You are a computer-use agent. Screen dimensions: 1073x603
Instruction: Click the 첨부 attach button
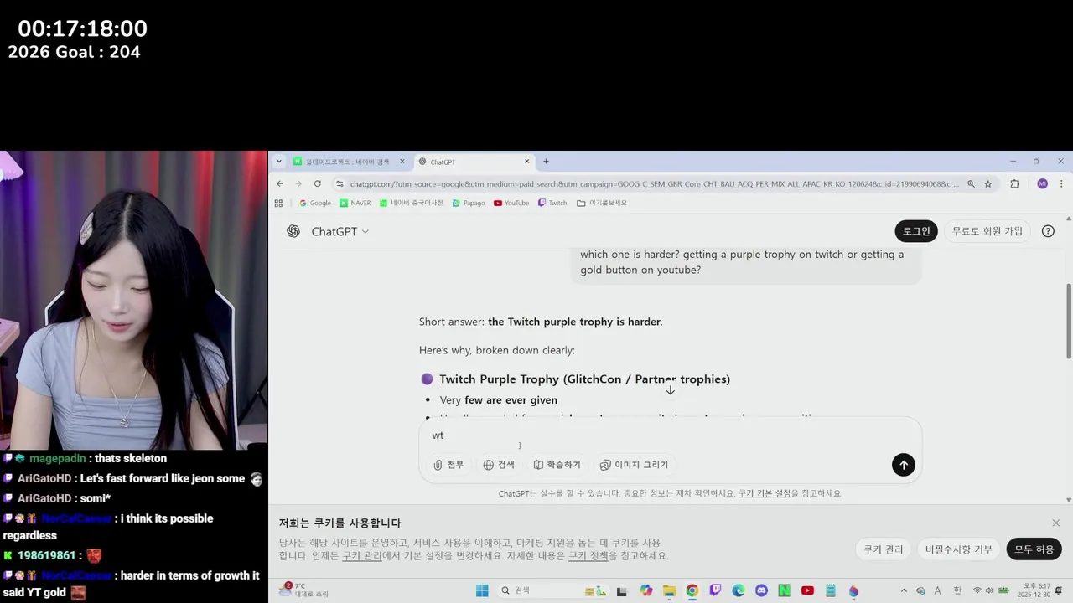449,465
